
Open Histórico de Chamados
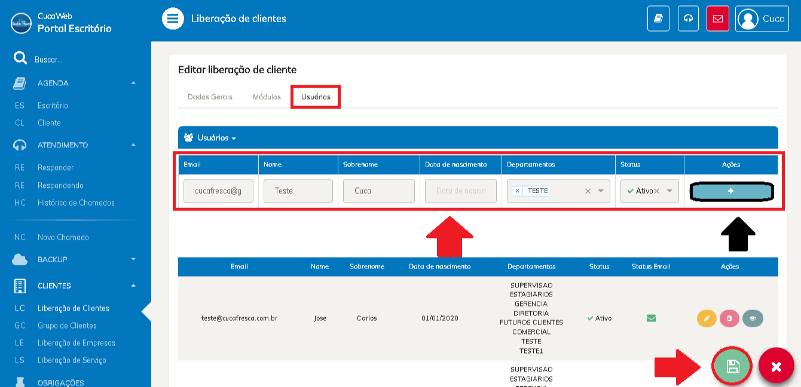[x=76, y=203]
